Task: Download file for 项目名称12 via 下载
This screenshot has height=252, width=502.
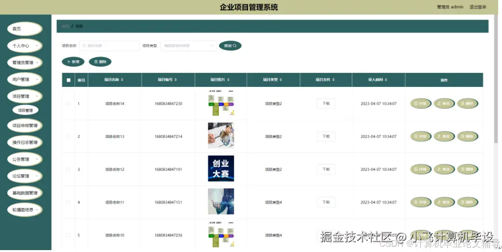Action: (x=326, y=169)
